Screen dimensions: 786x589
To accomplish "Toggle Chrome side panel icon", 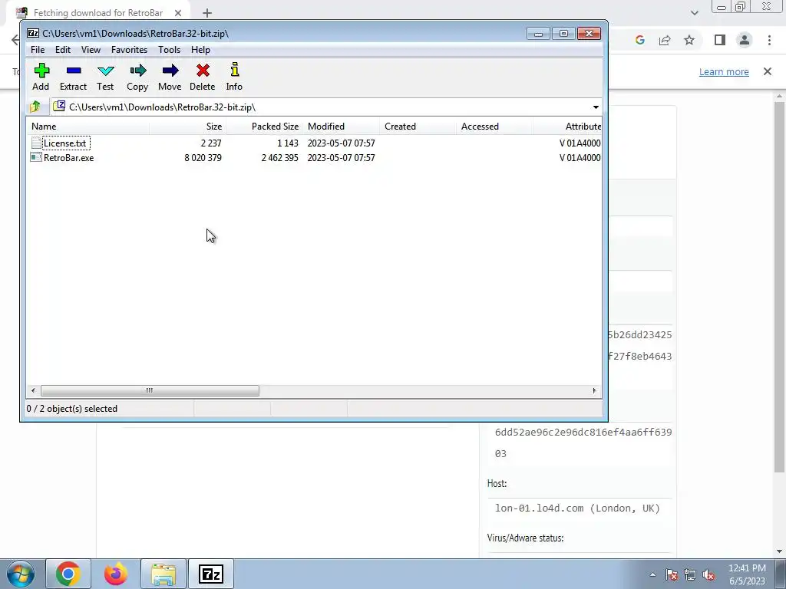I will point(720,40).
